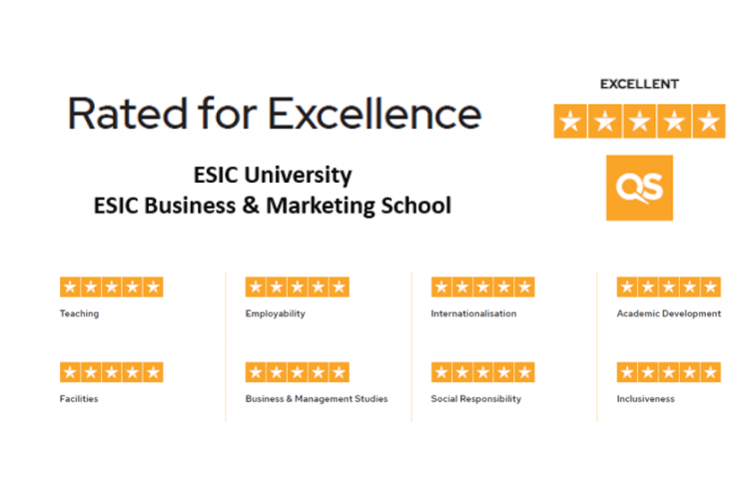
Task: Select the Employability label
Action: click(276, 313)
